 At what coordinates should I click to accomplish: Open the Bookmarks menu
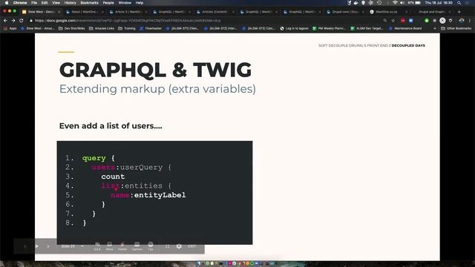click(89, 3)
